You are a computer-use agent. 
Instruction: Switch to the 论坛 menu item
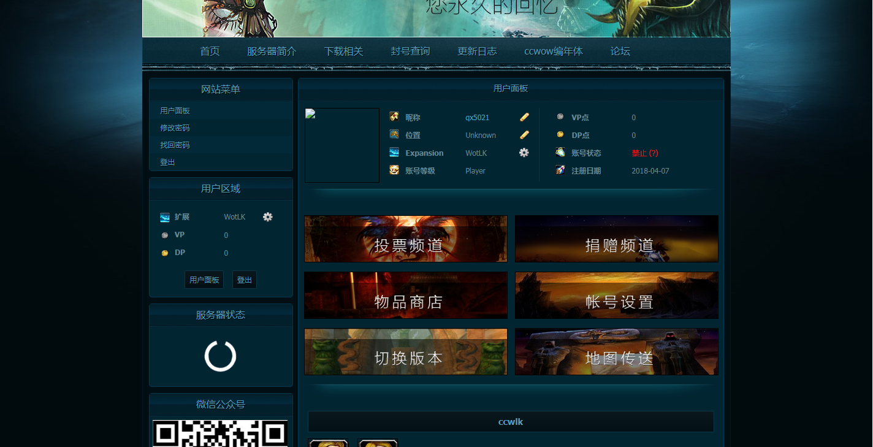point(619,52)
